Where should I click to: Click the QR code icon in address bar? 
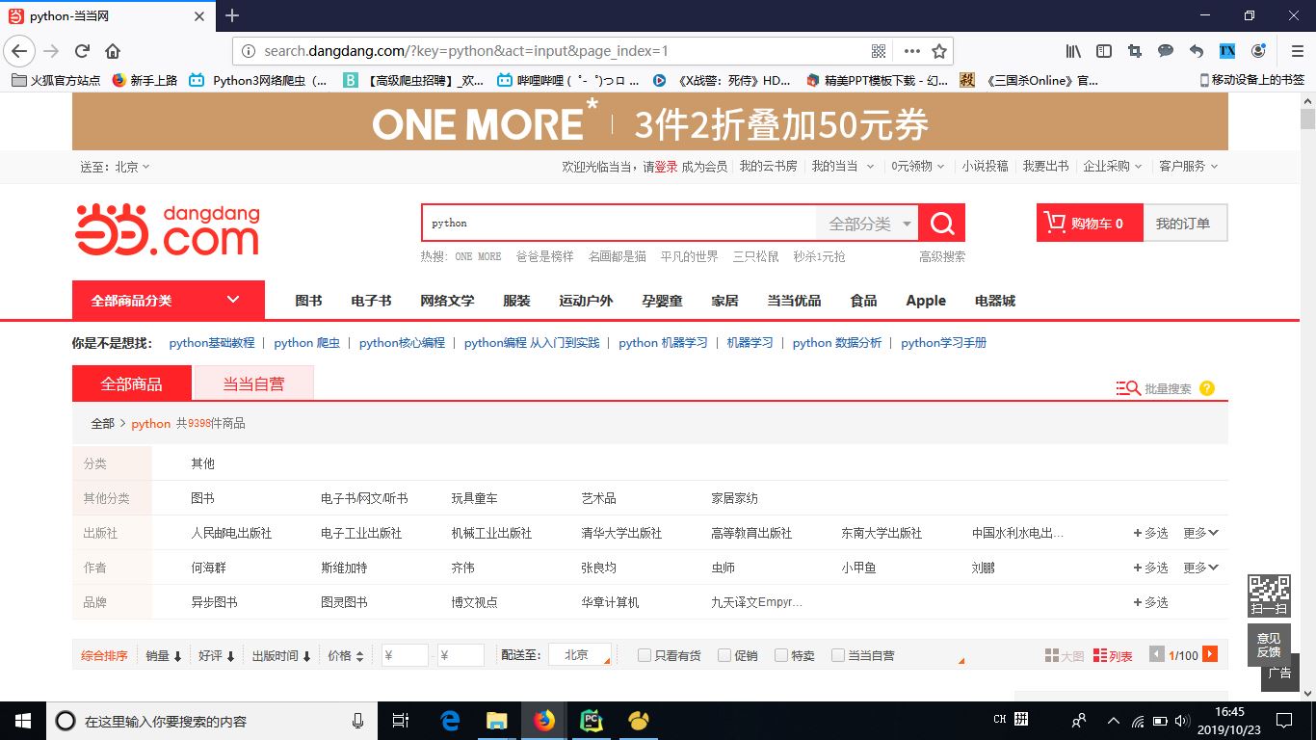click(879, 51)
